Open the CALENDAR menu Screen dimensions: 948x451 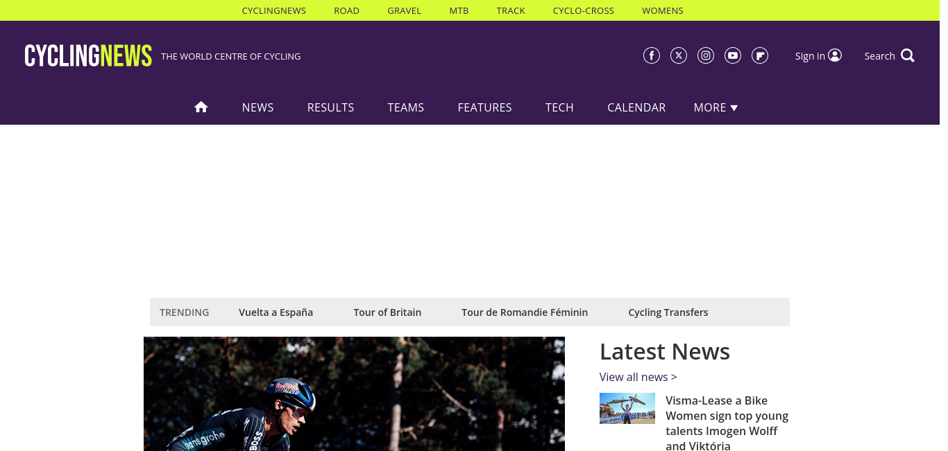click(636, 107)
